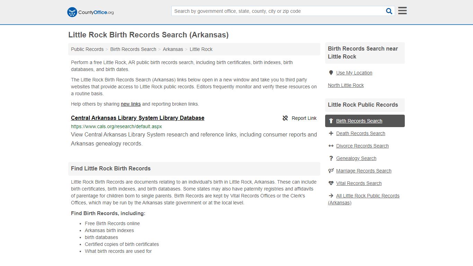The image size is (473, 266).
Task: Submit search with magnifier icon
Action: pyautogui.click(x=389, y=11)
